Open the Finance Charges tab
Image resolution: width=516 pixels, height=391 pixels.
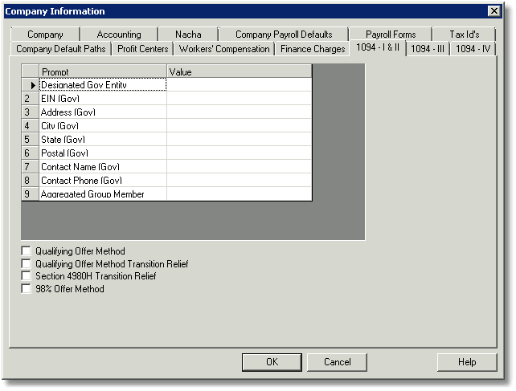point(313,49)
